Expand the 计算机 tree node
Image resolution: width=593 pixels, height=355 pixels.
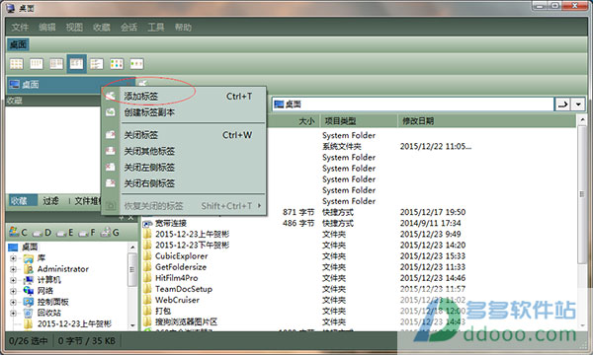pyautogui.click(x=13, y=280)
